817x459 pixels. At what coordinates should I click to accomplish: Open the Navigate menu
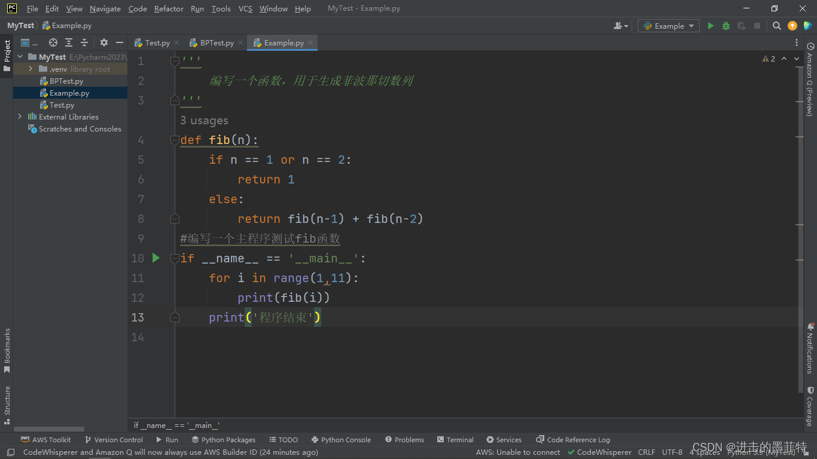tap(105, 8)
